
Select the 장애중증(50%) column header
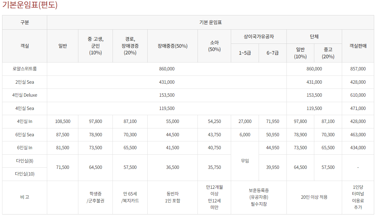point(172,46)
